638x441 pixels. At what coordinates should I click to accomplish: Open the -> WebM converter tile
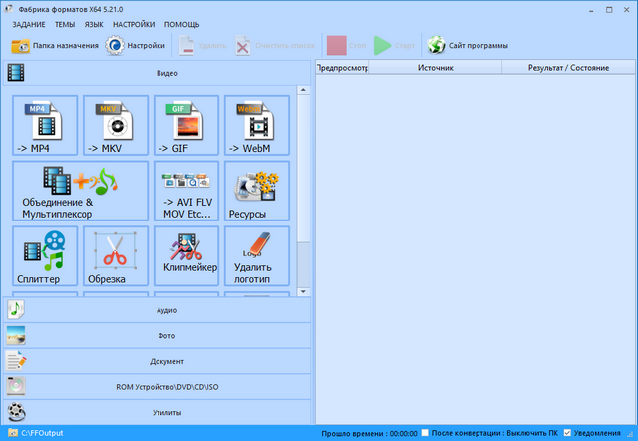tap(256, 126)
